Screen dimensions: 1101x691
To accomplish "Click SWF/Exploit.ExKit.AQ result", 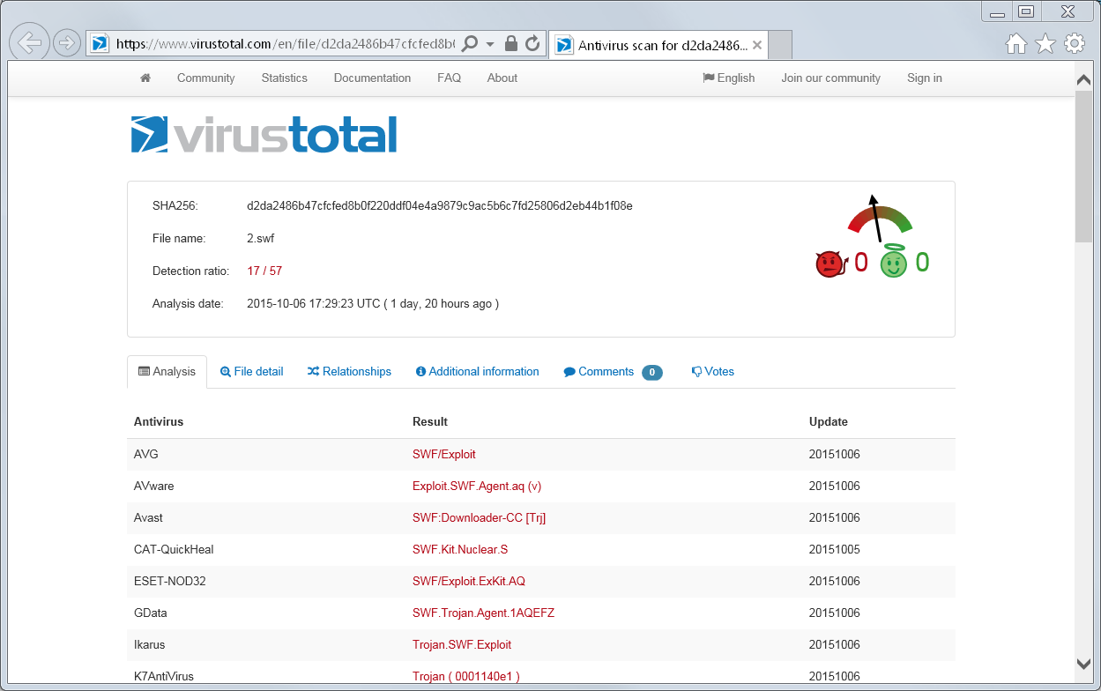I will [469, 581].
